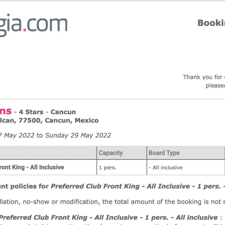The height and width of the screenshot is (225, 225).
Task: Click the Front King - All Inclusive room cell
Action: click(x=32, y=167)
